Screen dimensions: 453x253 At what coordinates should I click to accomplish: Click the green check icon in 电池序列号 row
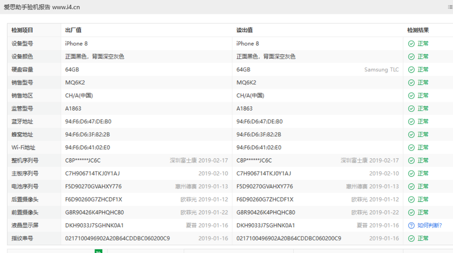click(x=411, y=186)
